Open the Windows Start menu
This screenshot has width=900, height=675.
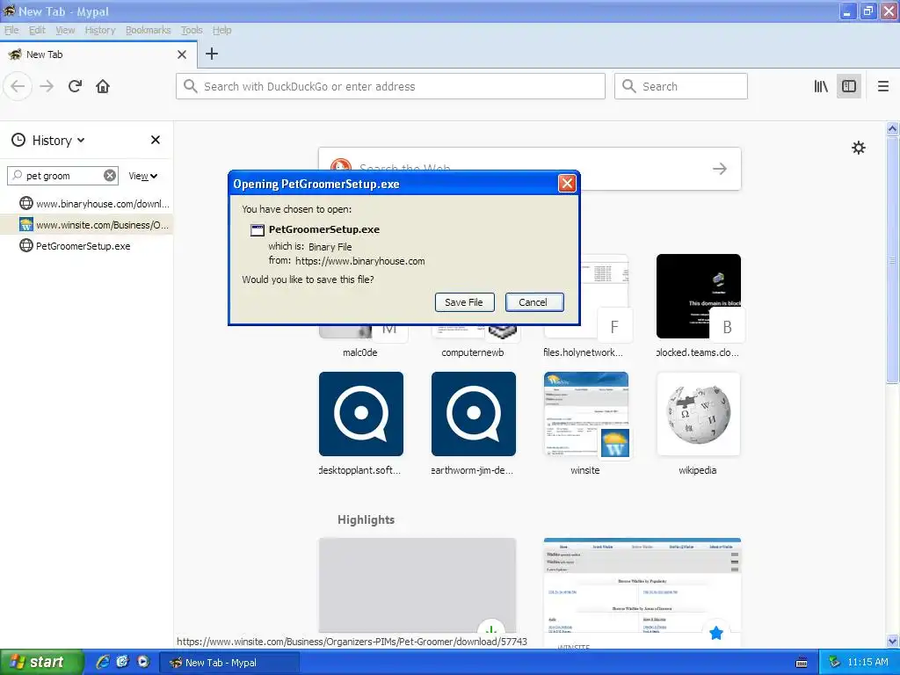(x=40, y=663)
